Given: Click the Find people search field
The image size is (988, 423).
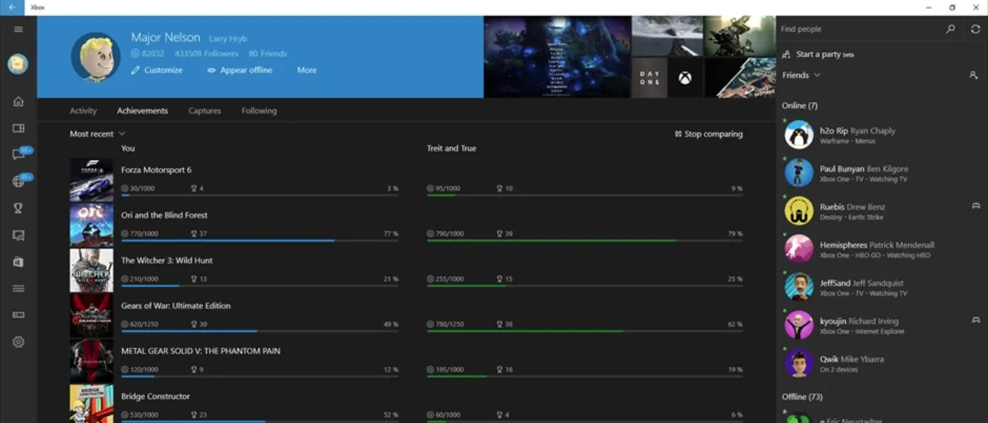Looking at the screenshot, I should (x=859, y=29).
